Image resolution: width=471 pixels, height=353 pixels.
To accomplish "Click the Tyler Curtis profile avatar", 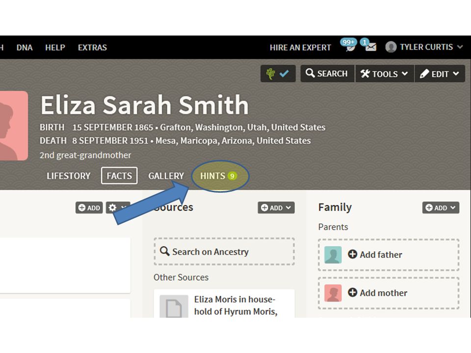I will 391,47.
